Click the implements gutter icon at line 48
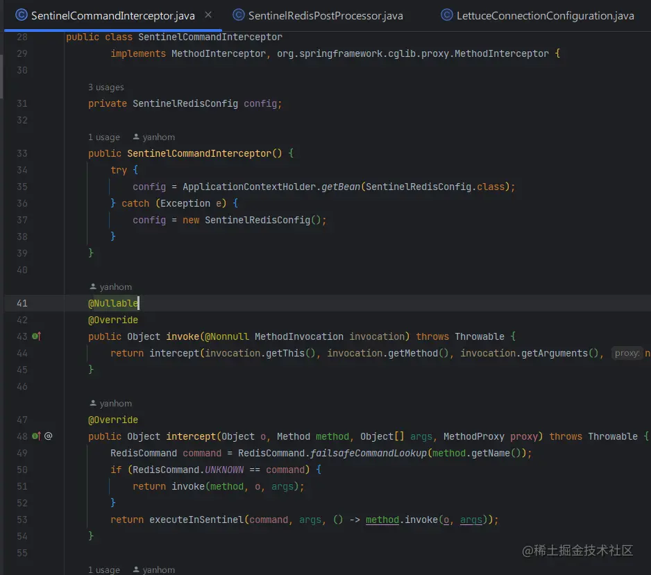Screen dimensions: 651x575 coord(37,436)
